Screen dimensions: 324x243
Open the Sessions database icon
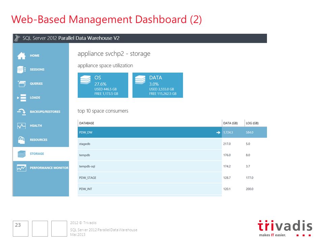(x=22, y=70)
